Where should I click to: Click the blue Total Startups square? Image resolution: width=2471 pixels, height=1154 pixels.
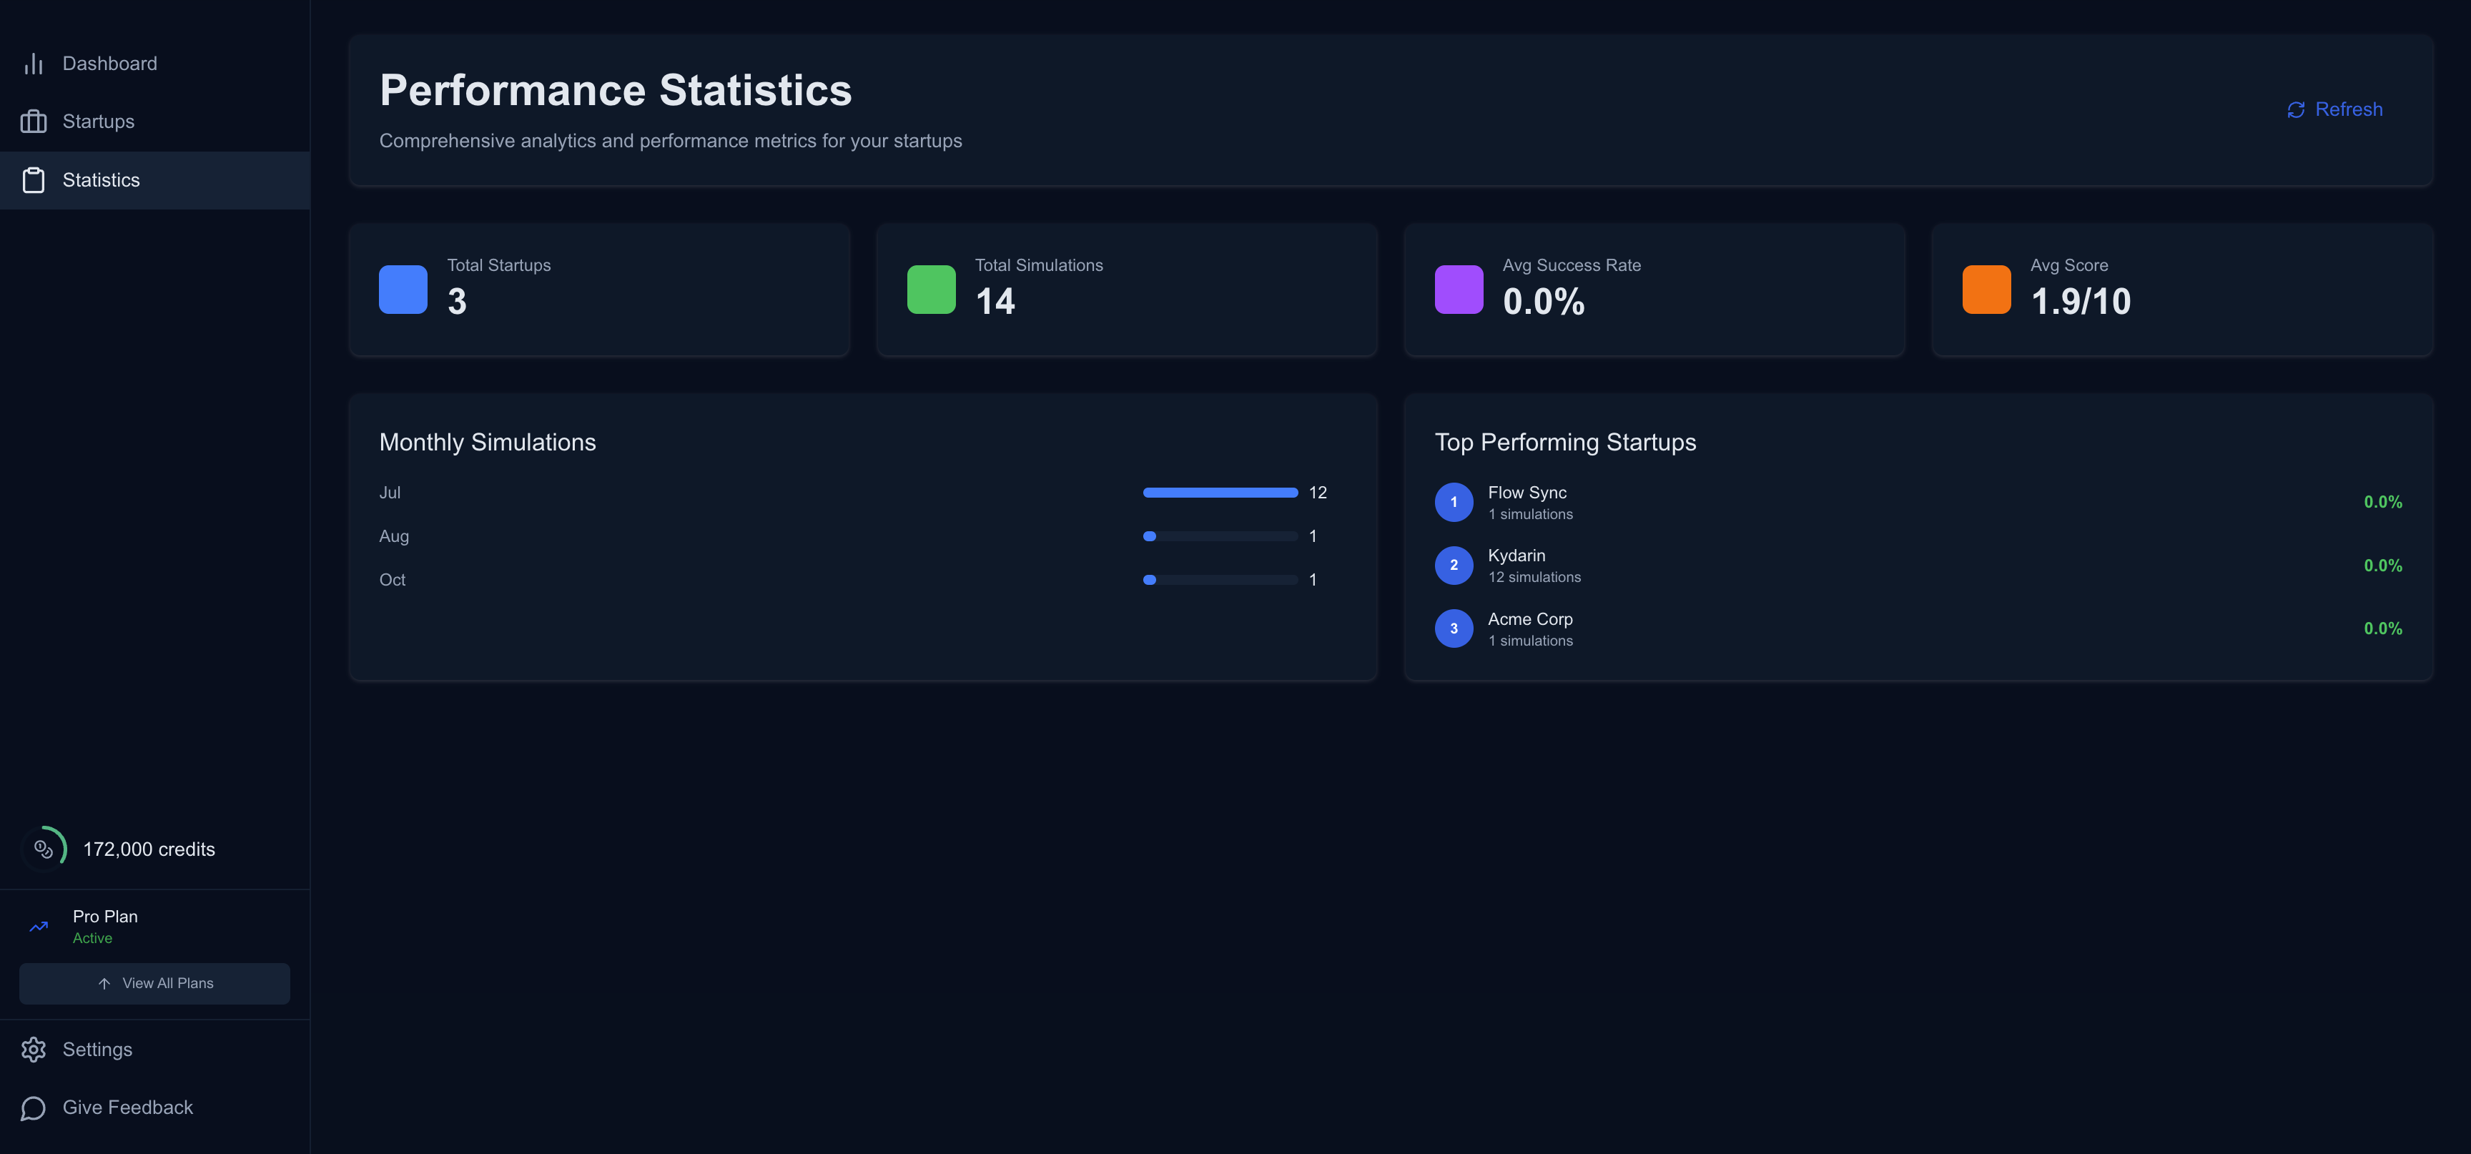402,289
